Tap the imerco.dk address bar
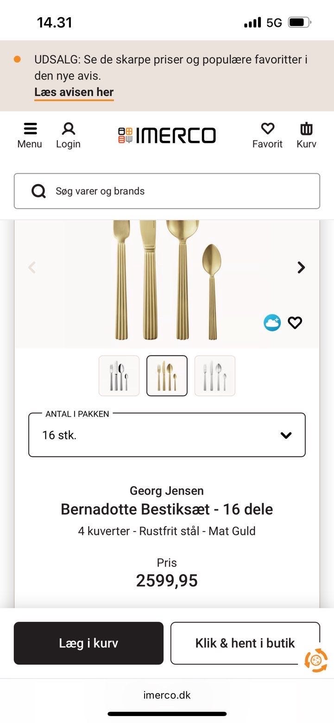The width and height of the screenshot is (334, 723). (x=167, y=695)
